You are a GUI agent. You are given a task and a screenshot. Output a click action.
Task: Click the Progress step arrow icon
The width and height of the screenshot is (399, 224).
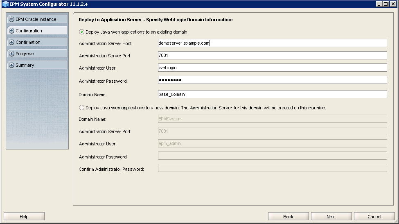click(x=12, y=54)
